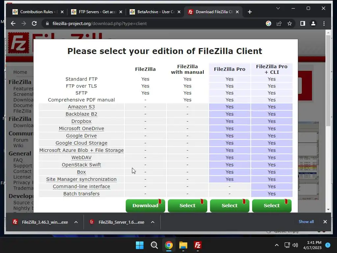Open the Support sidebar link
Viewport: 337px width, 253px height.
(x=23, y=166)
